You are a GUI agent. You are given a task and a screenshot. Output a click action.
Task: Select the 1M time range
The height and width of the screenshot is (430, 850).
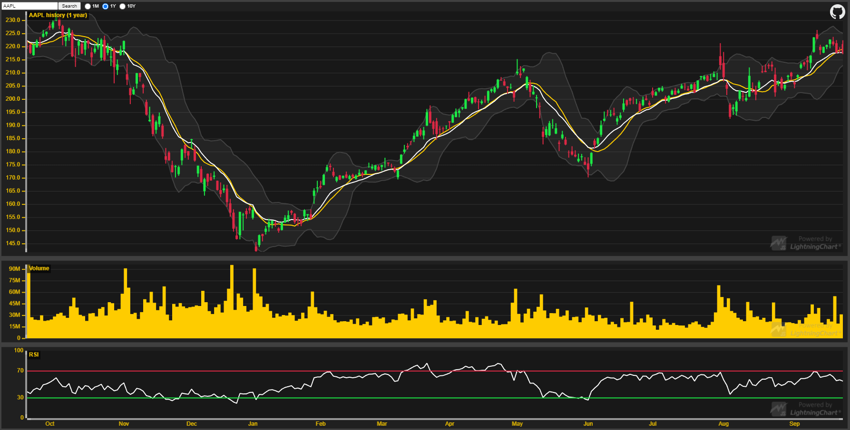pos(88,6)
